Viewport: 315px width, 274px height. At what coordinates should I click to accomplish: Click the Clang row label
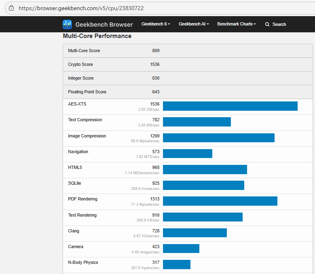point(74,231)
